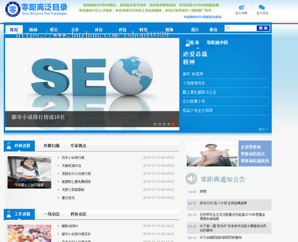The image size is (298, 242).
Task: Click the speaker icon beside 零距离通知公告
Action: point(191,179)
